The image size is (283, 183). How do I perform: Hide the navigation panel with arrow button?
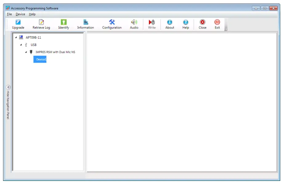8,87
